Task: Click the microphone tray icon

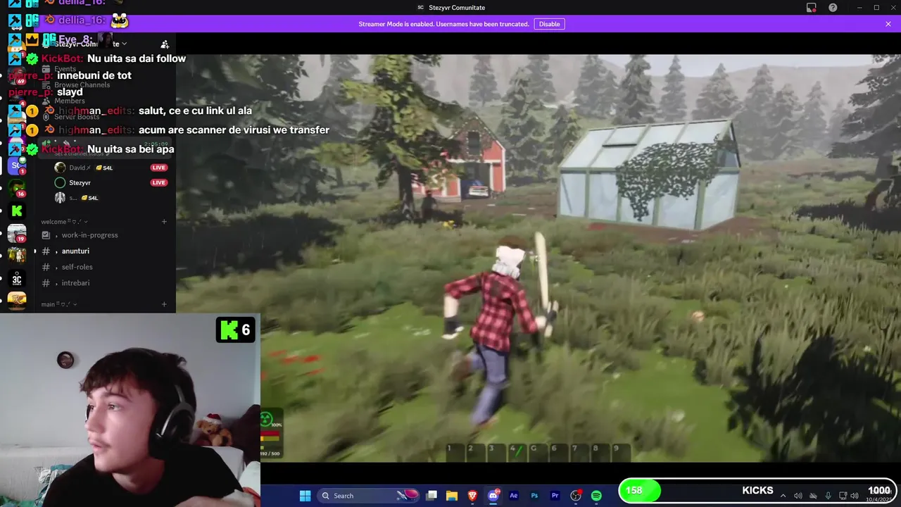Action: click(x=828, y=496)
